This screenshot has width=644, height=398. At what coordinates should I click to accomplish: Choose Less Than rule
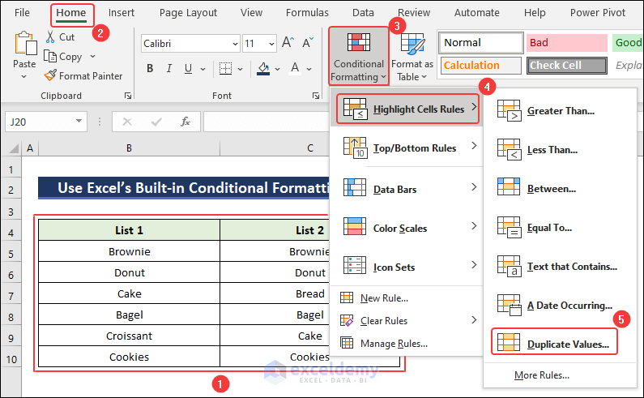pyautogui.click(x=561, y=150)
